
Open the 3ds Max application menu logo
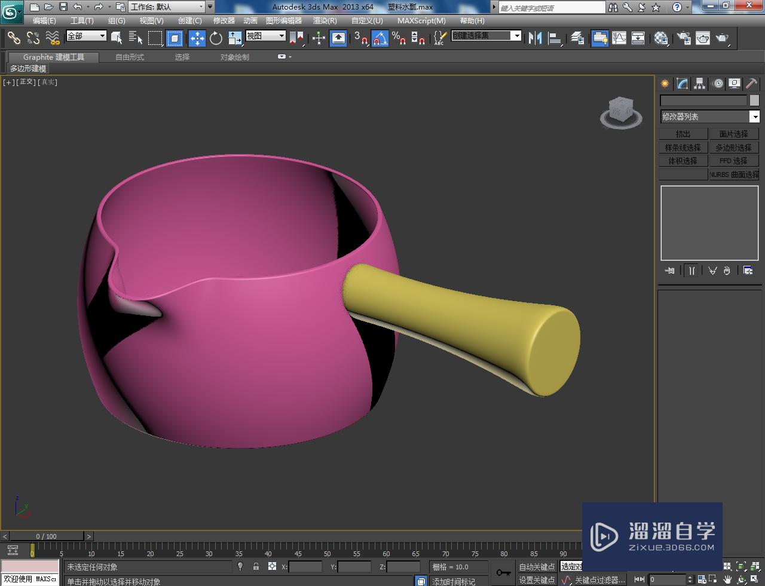point(11,11)
